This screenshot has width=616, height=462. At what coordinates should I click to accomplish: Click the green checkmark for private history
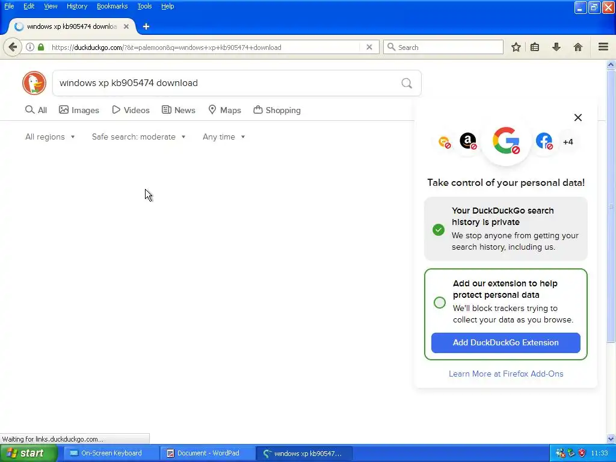pos(439,229)
